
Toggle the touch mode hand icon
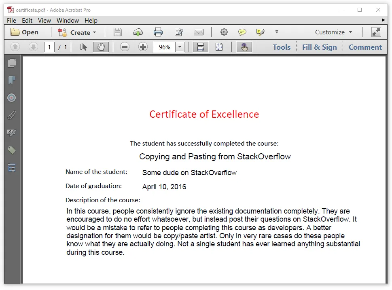pyautogui.click(x=244, y=47)
